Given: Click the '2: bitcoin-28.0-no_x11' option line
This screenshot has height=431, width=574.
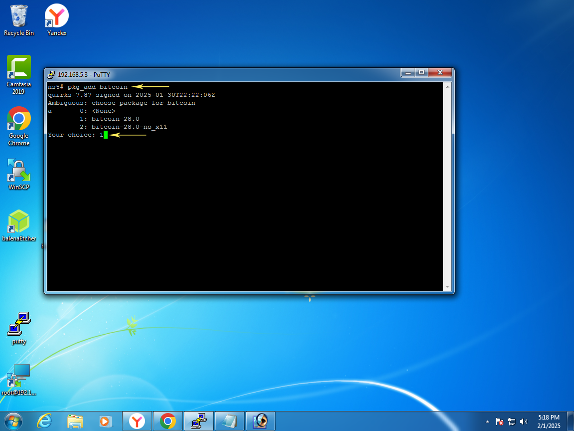Looking at the screenshot, I should [124, 127].
